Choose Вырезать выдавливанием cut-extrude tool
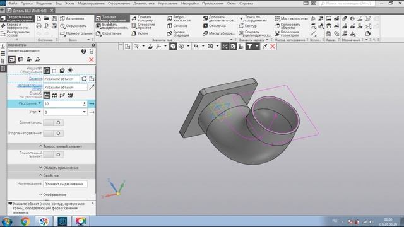Image resolution: width=404 pixels, height=227 pixels. [x=112, y=26]
